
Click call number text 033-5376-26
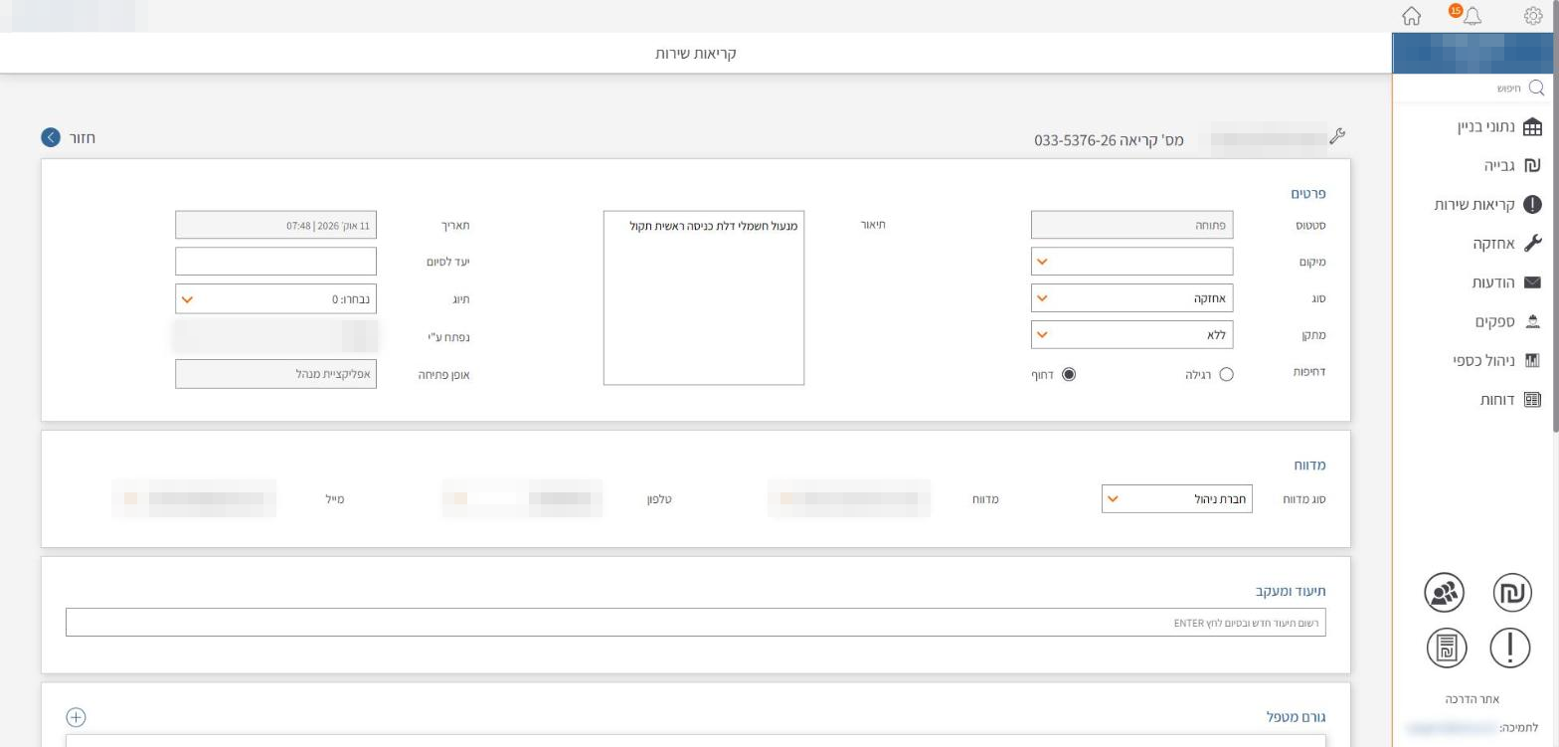tap(1076, 140)
